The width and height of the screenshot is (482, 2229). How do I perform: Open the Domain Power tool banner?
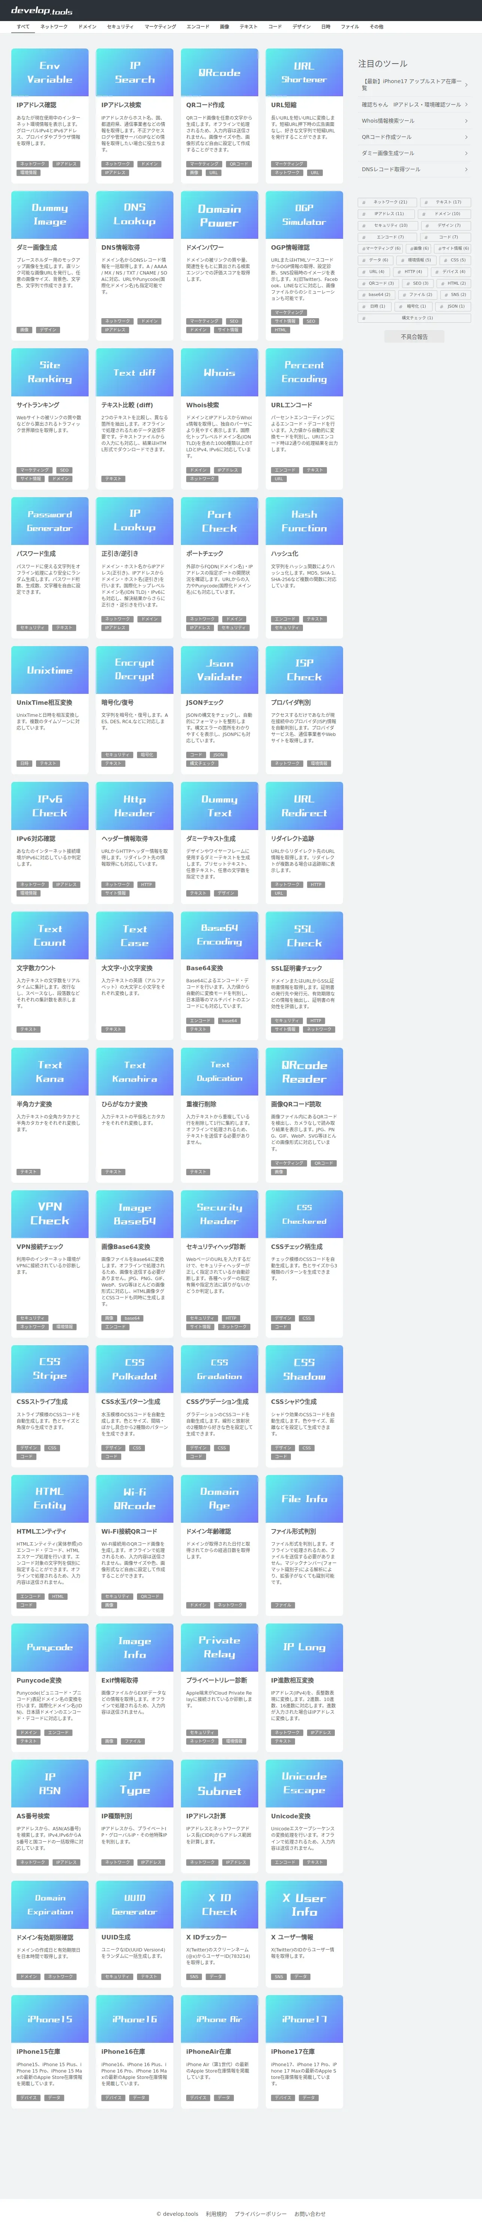tap(219, 215)
